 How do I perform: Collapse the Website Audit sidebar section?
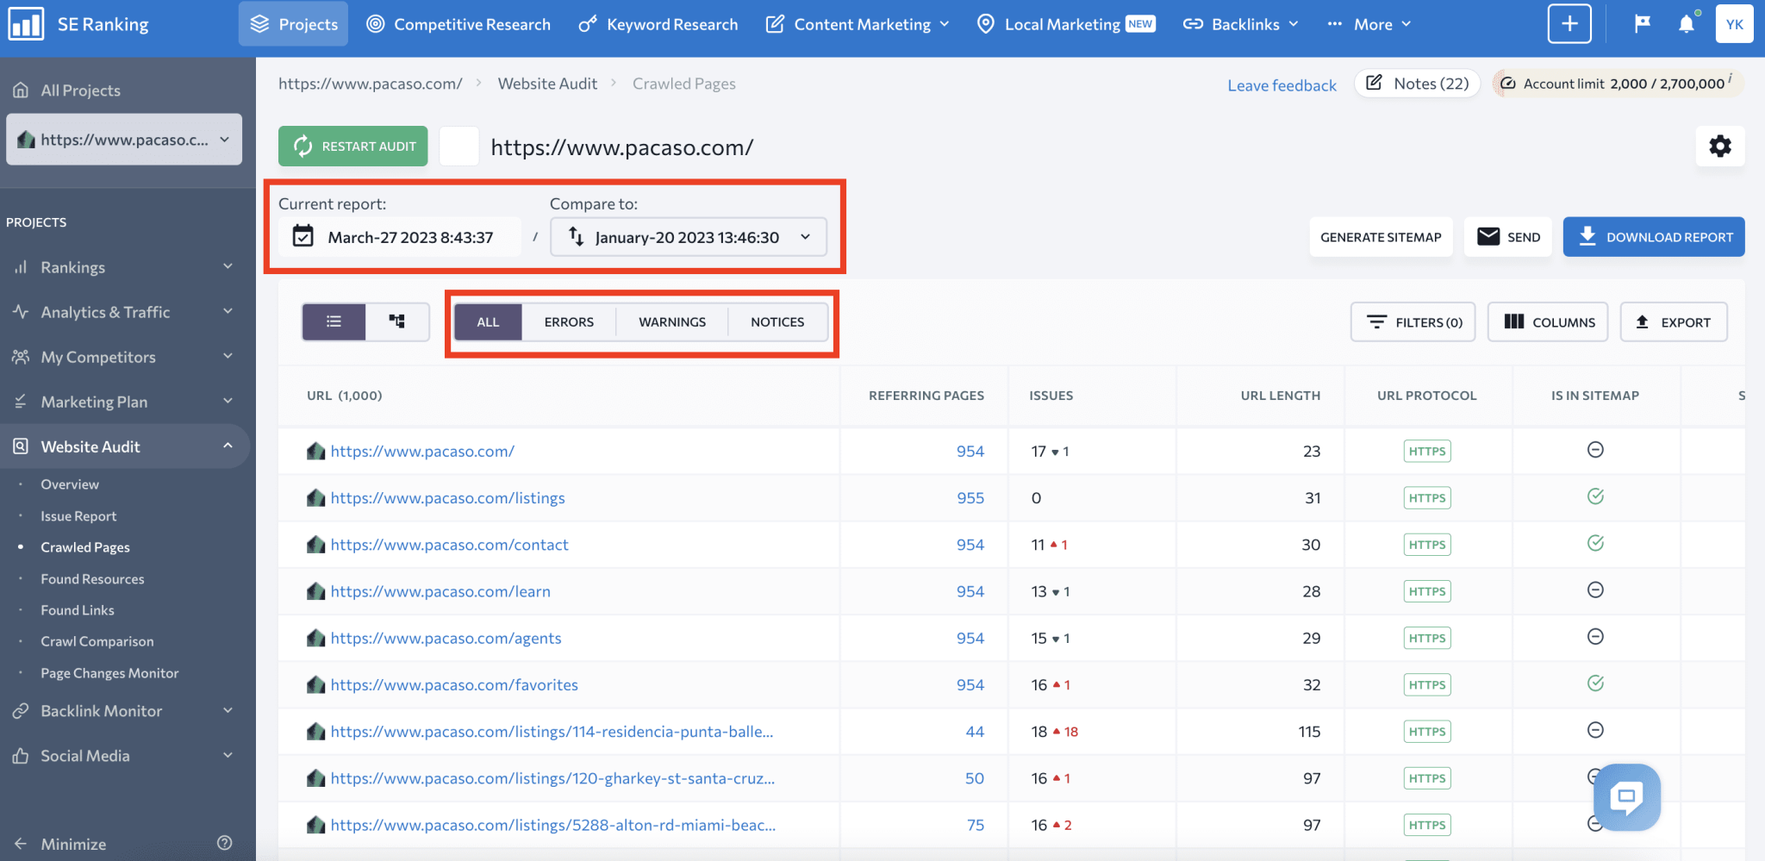(x=228, y=446)
